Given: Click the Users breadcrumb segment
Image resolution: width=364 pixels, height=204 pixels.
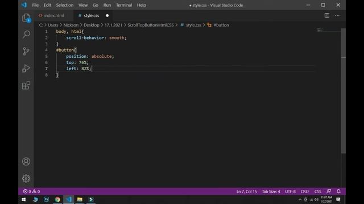Looking at the screenshot, I should [x=53, y=25].
